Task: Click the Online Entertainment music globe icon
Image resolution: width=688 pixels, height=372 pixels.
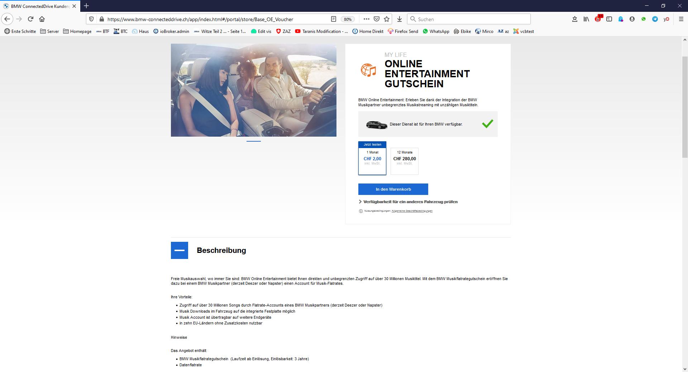Action: (x=368, y=70)
